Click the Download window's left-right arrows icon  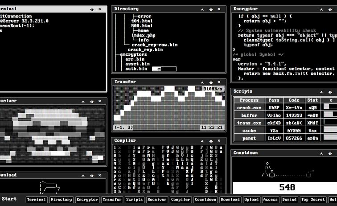(91, 175)
